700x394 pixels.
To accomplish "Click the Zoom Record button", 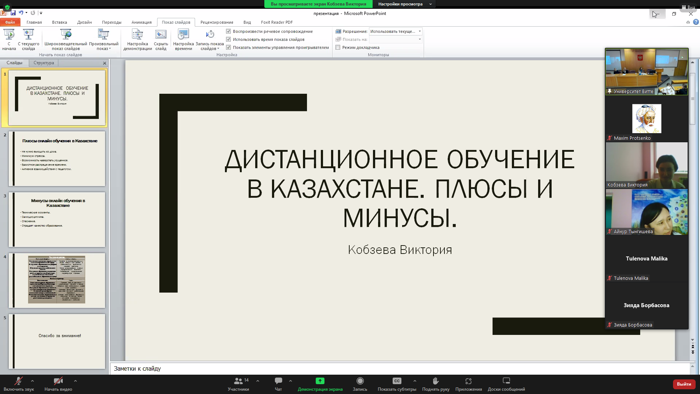I will click(360, 384).
